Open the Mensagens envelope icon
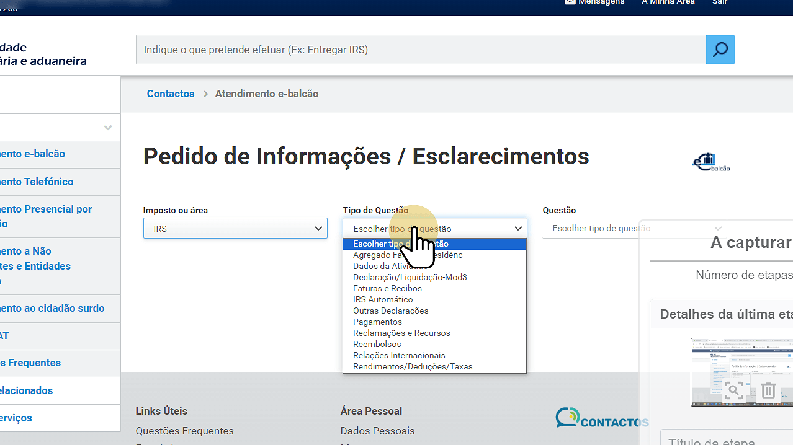This screenshot has width=793, height=445. point(570,2)
